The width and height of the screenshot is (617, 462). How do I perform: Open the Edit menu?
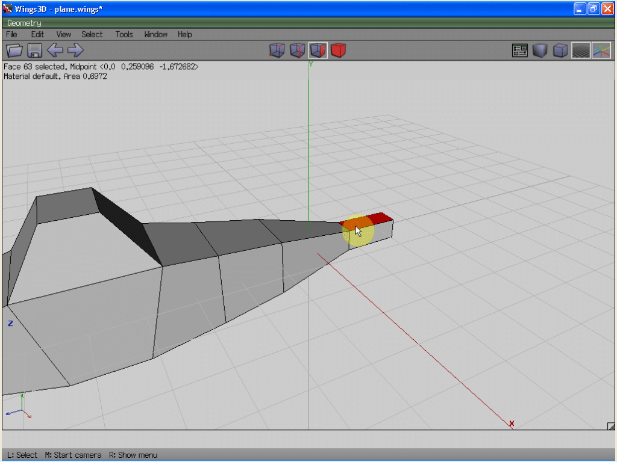(x=37, y=34)
